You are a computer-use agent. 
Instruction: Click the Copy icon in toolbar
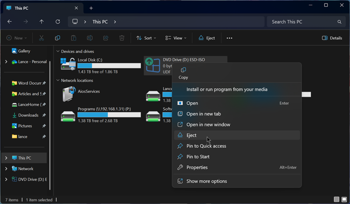(x=57, y=38)
